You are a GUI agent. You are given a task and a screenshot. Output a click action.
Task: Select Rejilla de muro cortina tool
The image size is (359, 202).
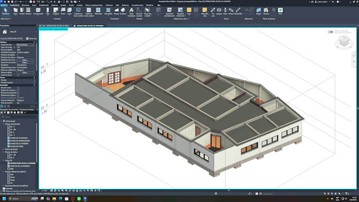coord(88,12)
